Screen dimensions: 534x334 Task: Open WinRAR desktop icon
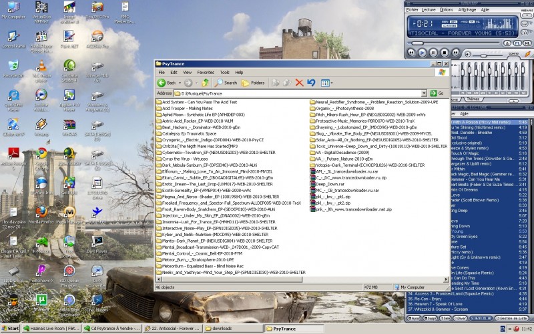click(69, 127)
